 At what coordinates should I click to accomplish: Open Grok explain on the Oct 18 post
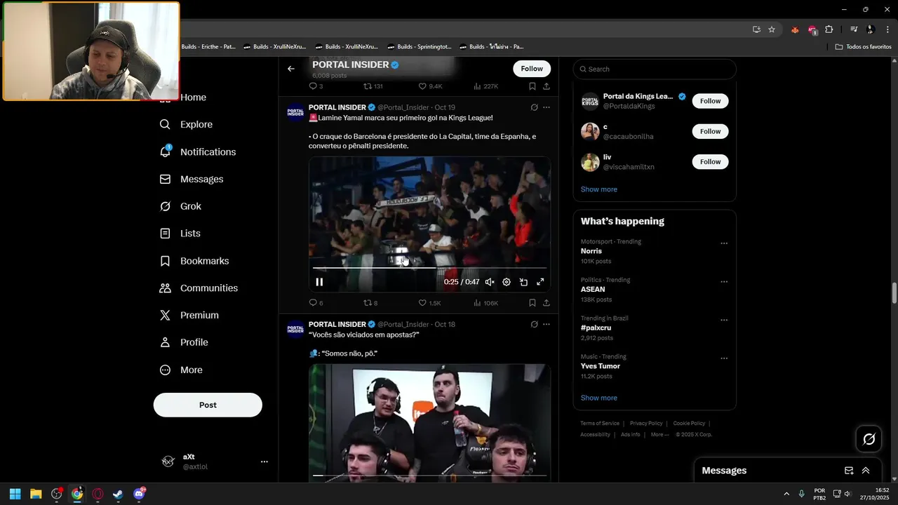tap(534, 324)
